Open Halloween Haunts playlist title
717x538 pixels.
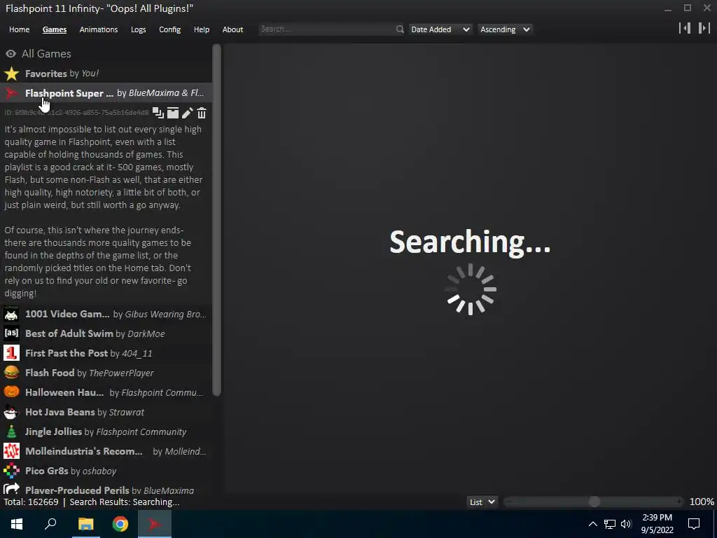(x=64, y=392)
